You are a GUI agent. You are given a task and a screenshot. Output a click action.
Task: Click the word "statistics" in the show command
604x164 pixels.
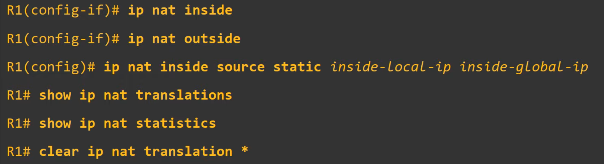(176, 124)
